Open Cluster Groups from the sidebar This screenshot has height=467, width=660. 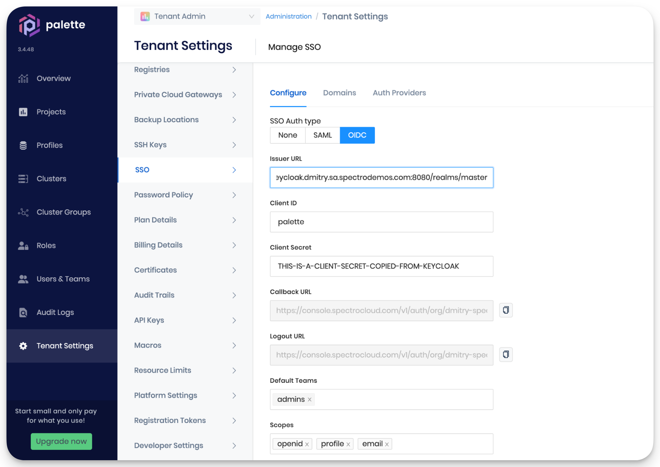62,212
